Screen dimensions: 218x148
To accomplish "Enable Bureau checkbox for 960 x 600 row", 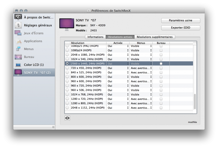I will click(x=161, y=81).
